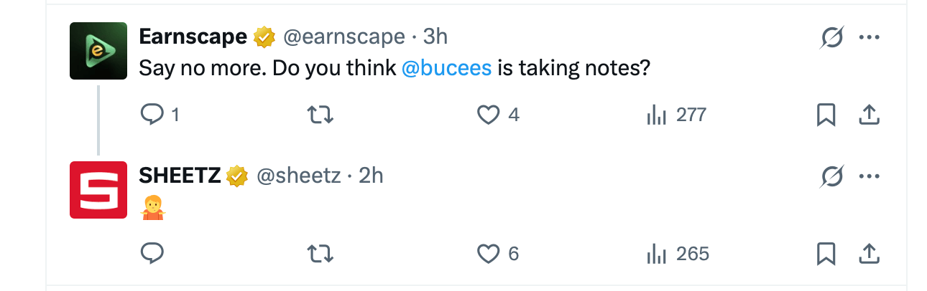Open the @bucees mention link

click(x=446, y=68)
